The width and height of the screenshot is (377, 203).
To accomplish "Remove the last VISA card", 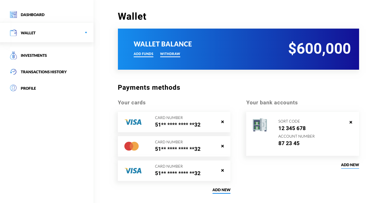I will [x=223, y=170].
